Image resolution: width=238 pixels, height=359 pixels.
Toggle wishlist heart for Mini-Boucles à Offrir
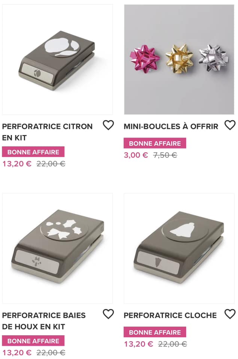click(x=230, y=125)
